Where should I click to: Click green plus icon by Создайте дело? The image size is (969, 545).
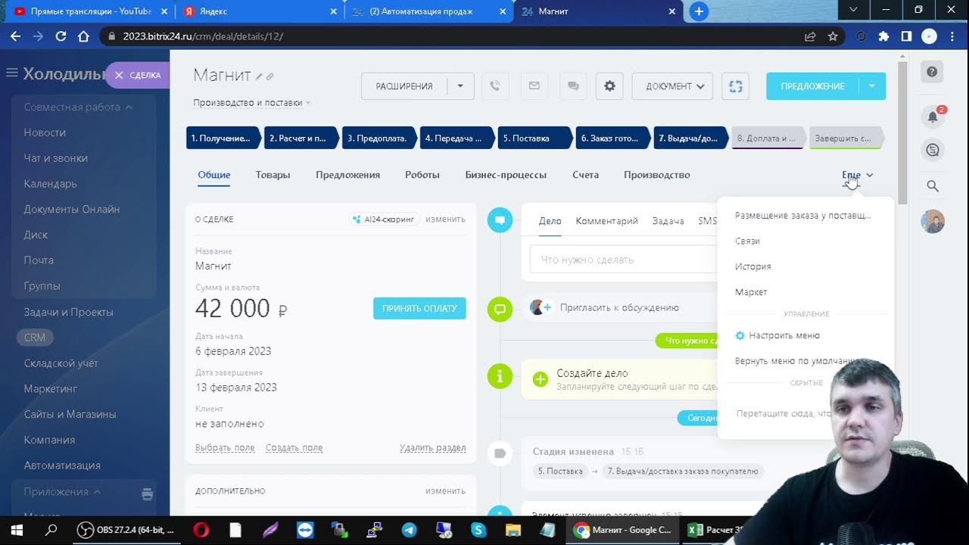540,379
